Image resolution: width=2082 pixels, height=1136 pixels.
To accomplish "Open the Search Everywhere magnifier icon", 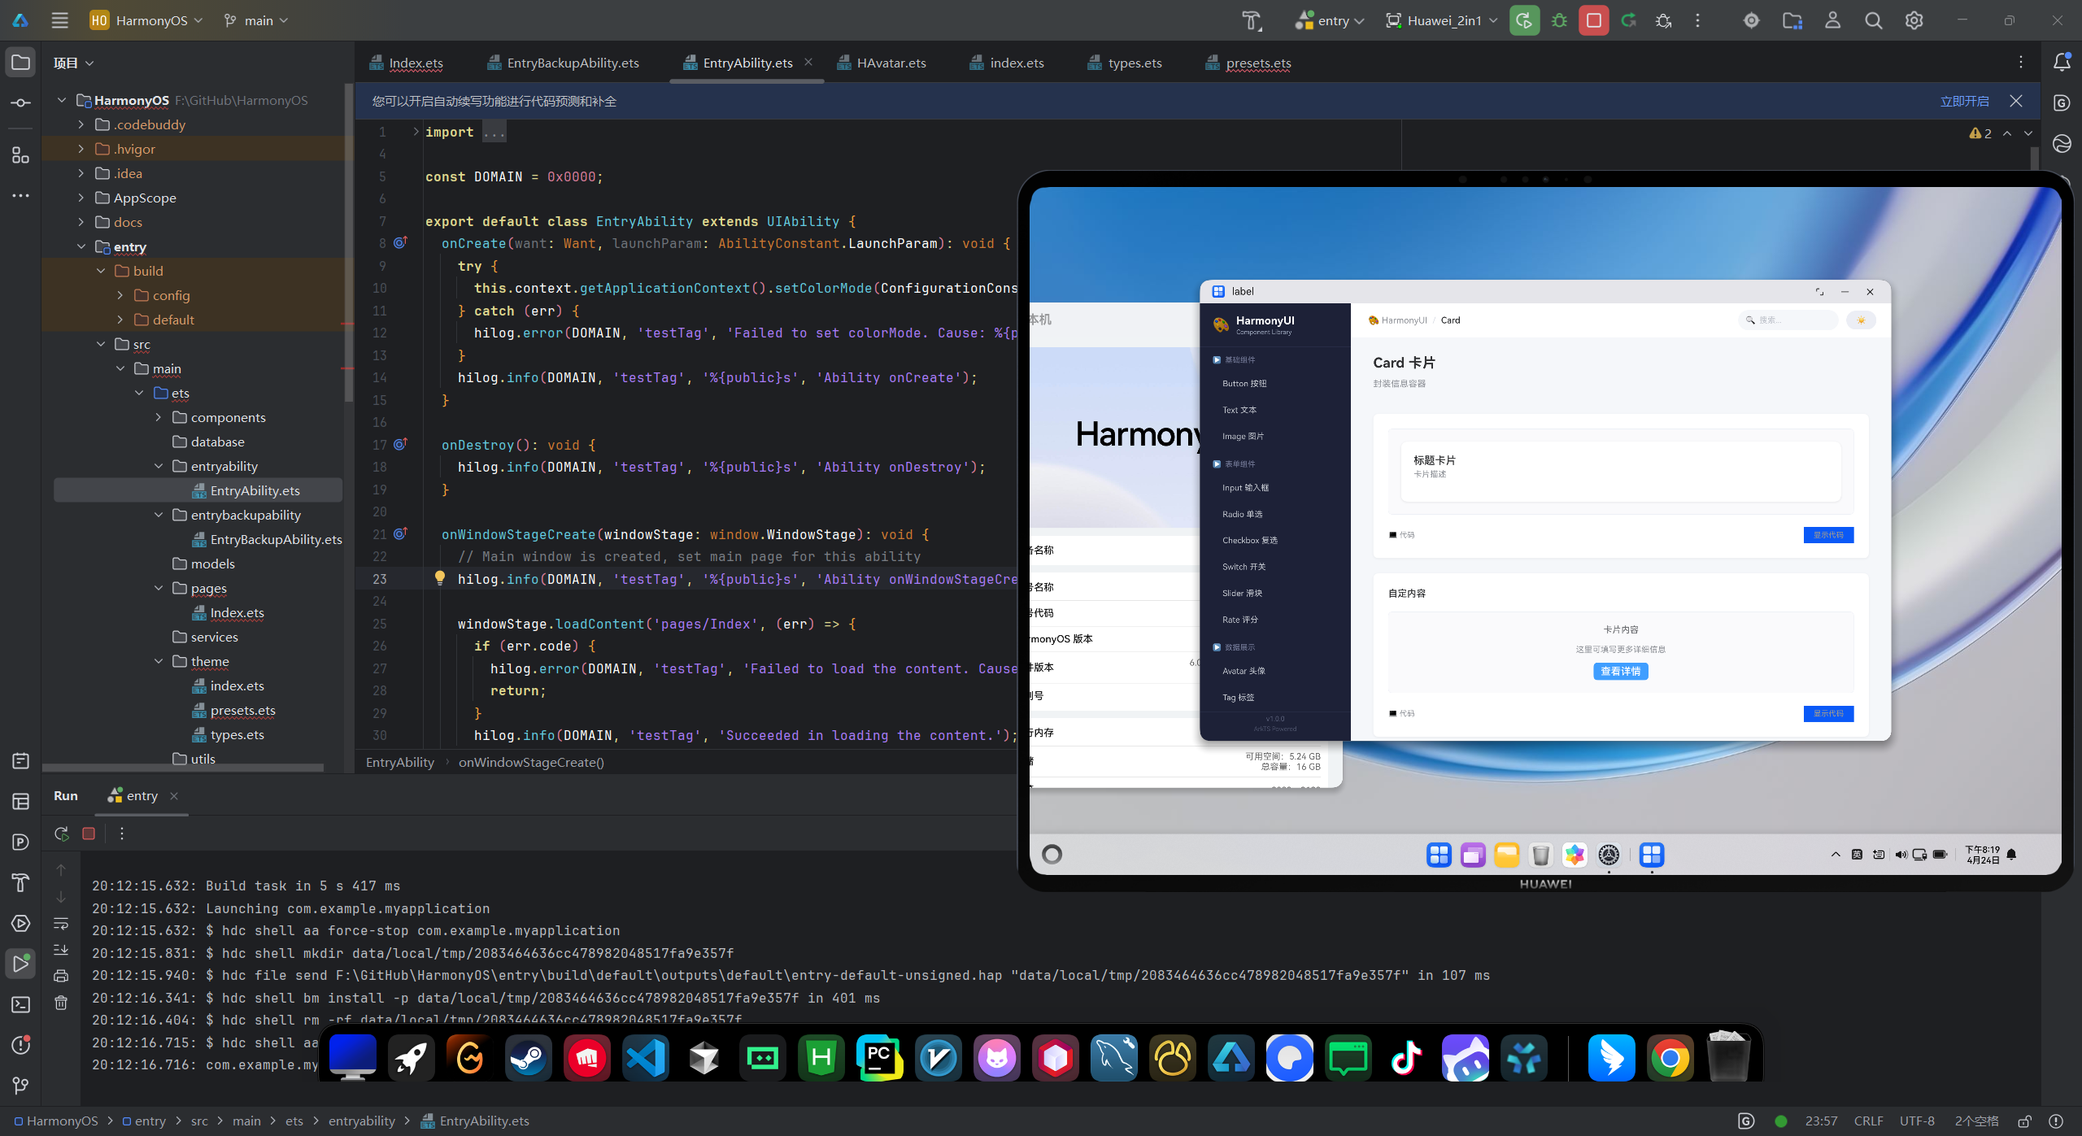I will click(1873, 20).
